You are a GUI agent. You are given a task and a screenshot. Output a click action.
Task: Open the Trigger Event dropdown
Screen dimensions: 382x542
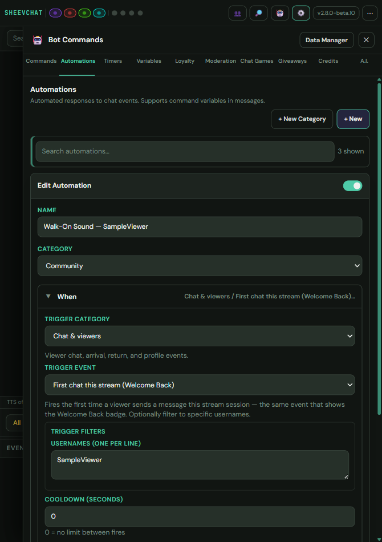point(200,385)
